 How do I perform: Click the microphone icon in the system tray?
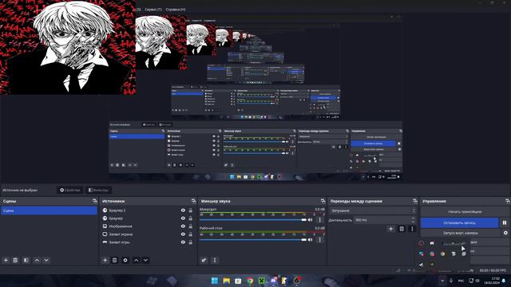pos(451,281)
